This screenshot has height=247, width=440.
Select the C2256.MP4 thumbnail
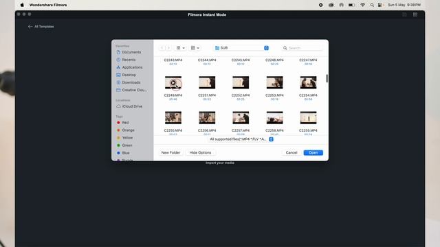207,117
